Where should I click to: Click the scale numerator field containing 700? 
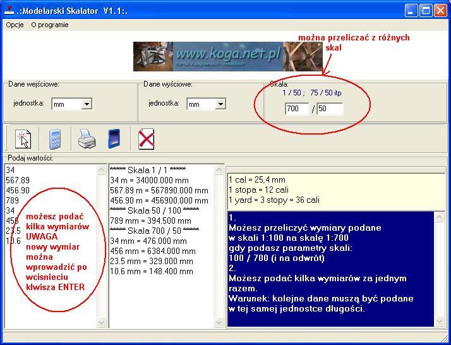point(297,109)
